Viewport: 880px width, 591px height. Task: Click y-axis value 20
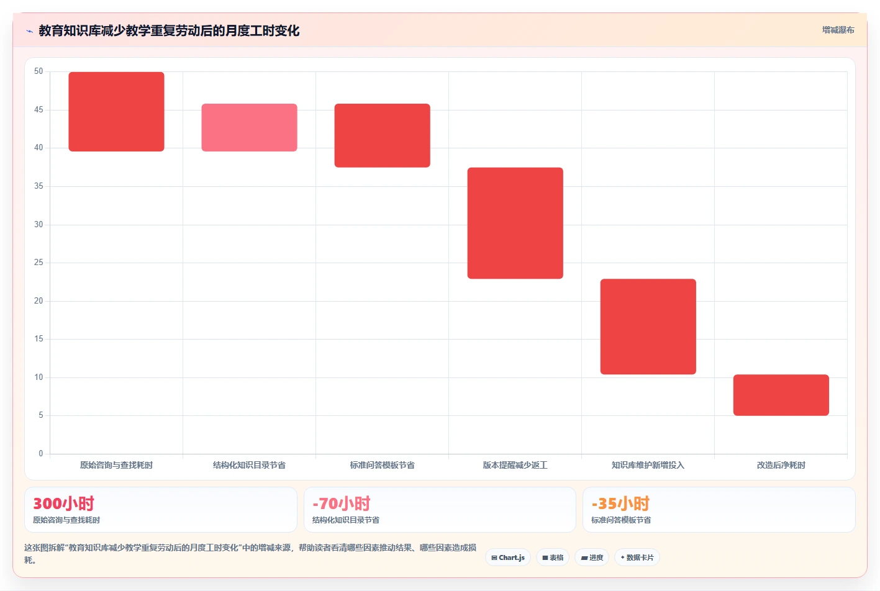point(39,301)
